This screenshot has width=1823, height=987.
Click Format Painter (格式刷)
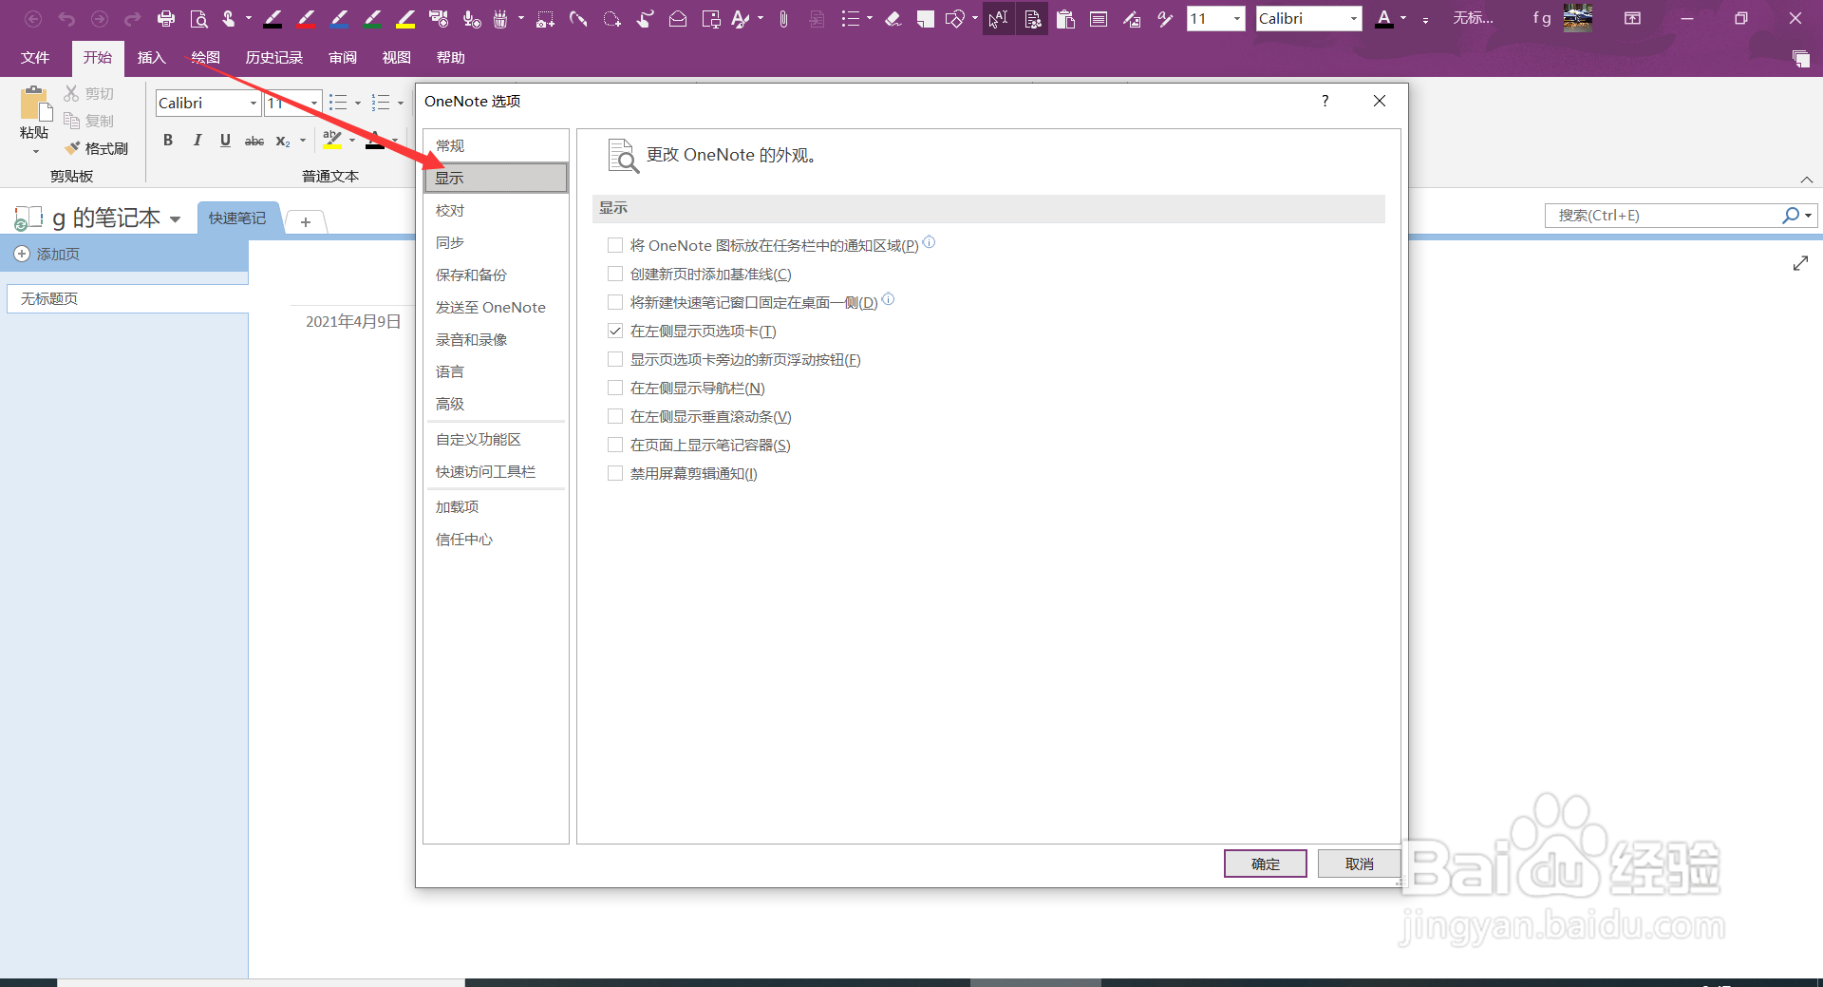coord(97,148)
